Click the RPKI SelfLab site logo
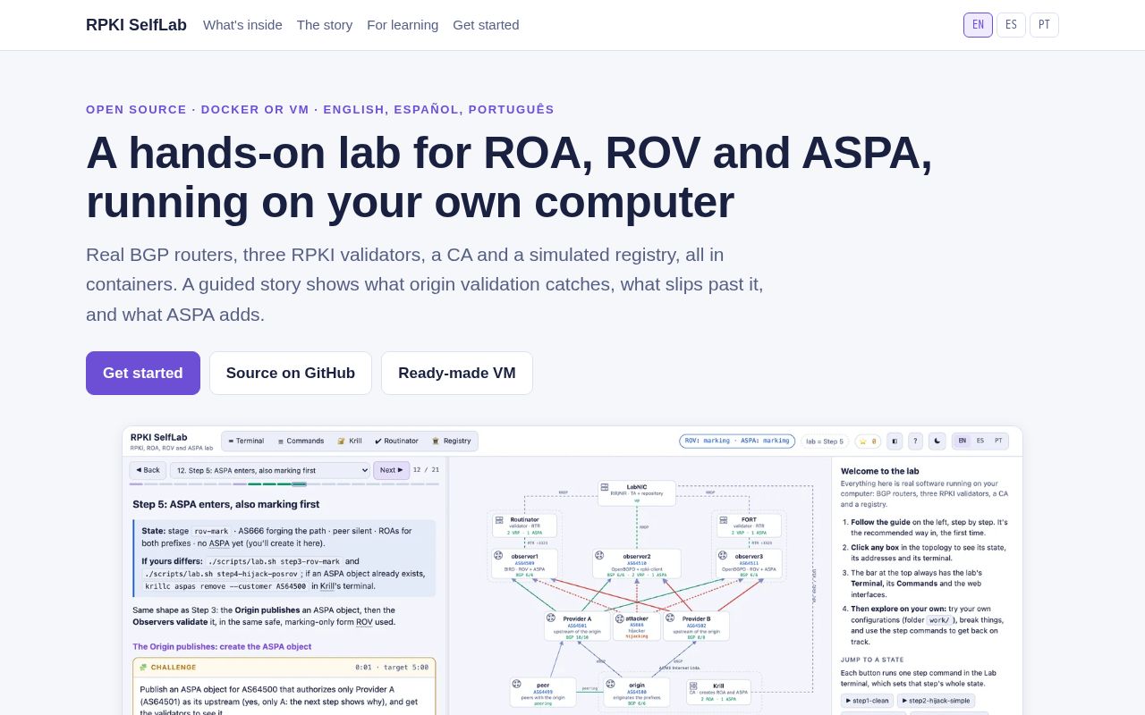Image resolution: width=1145 pixels, height=715 pixels. click(x=136, y=25)
